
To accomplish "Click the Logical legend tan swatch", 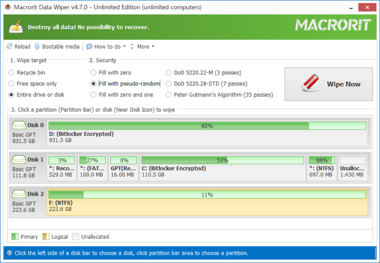I will click(46, 236).
